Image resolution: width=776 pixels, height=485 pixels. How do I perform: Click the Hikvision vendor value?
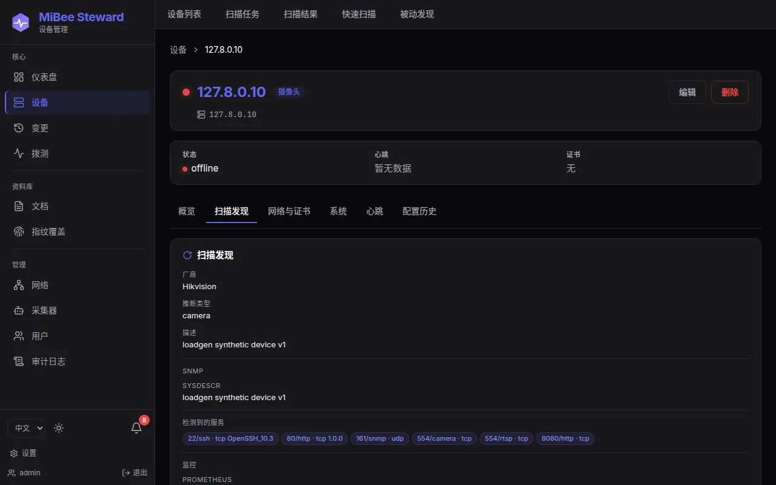pyautogui.click(x=199, y=286)
